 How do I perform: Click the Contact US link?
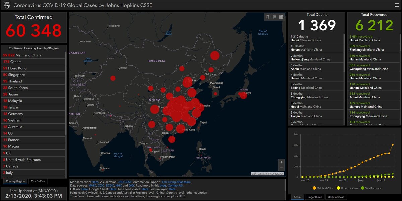click(x=175, y=185)
